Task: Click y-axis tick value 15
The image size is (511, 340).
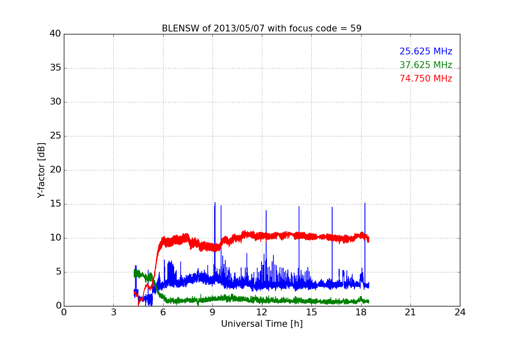Action: [x=55, y=204]
